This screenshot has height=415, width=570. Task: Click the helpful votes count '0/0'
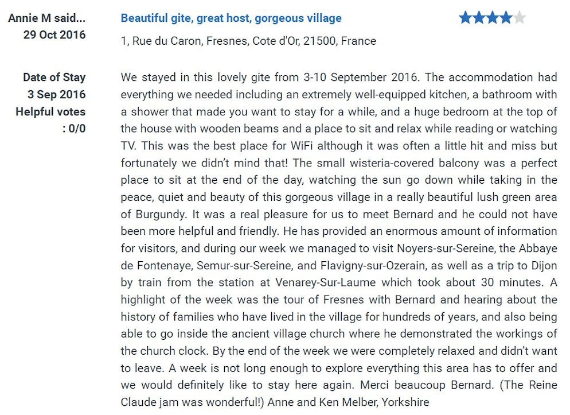77,129
